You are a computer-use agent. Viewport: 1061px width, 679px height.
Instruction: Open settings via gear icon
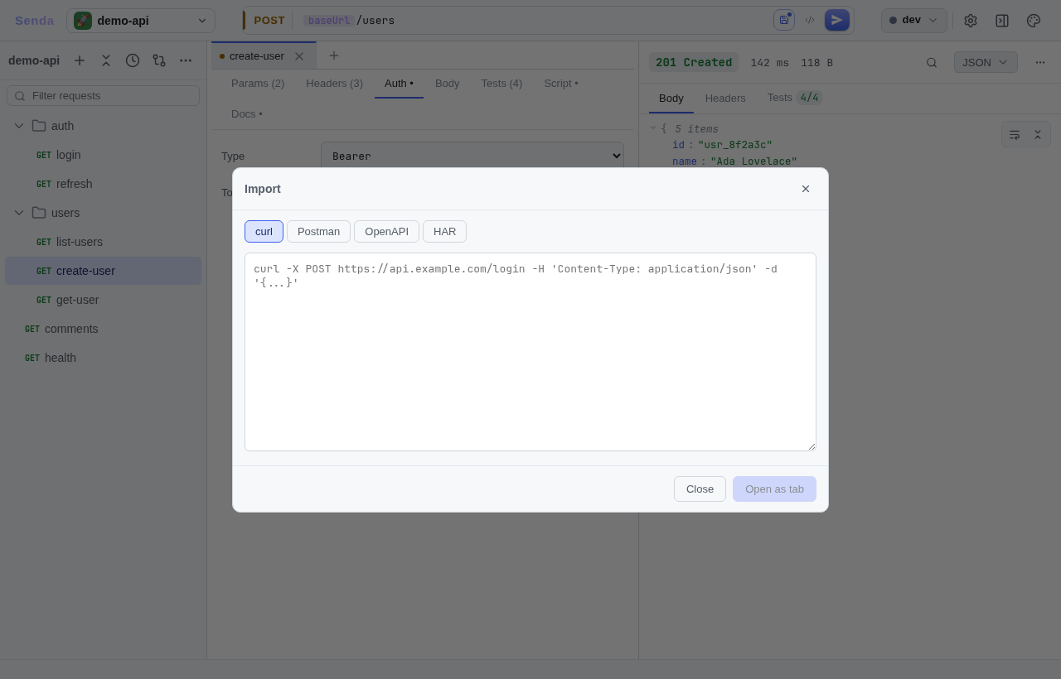coord(971,21)
